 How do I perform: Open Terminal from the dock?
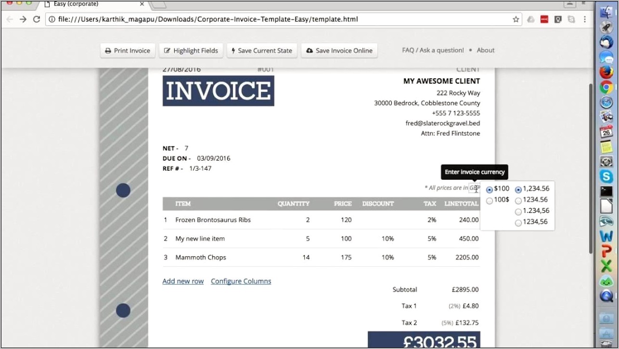click(x=606, y=191)
